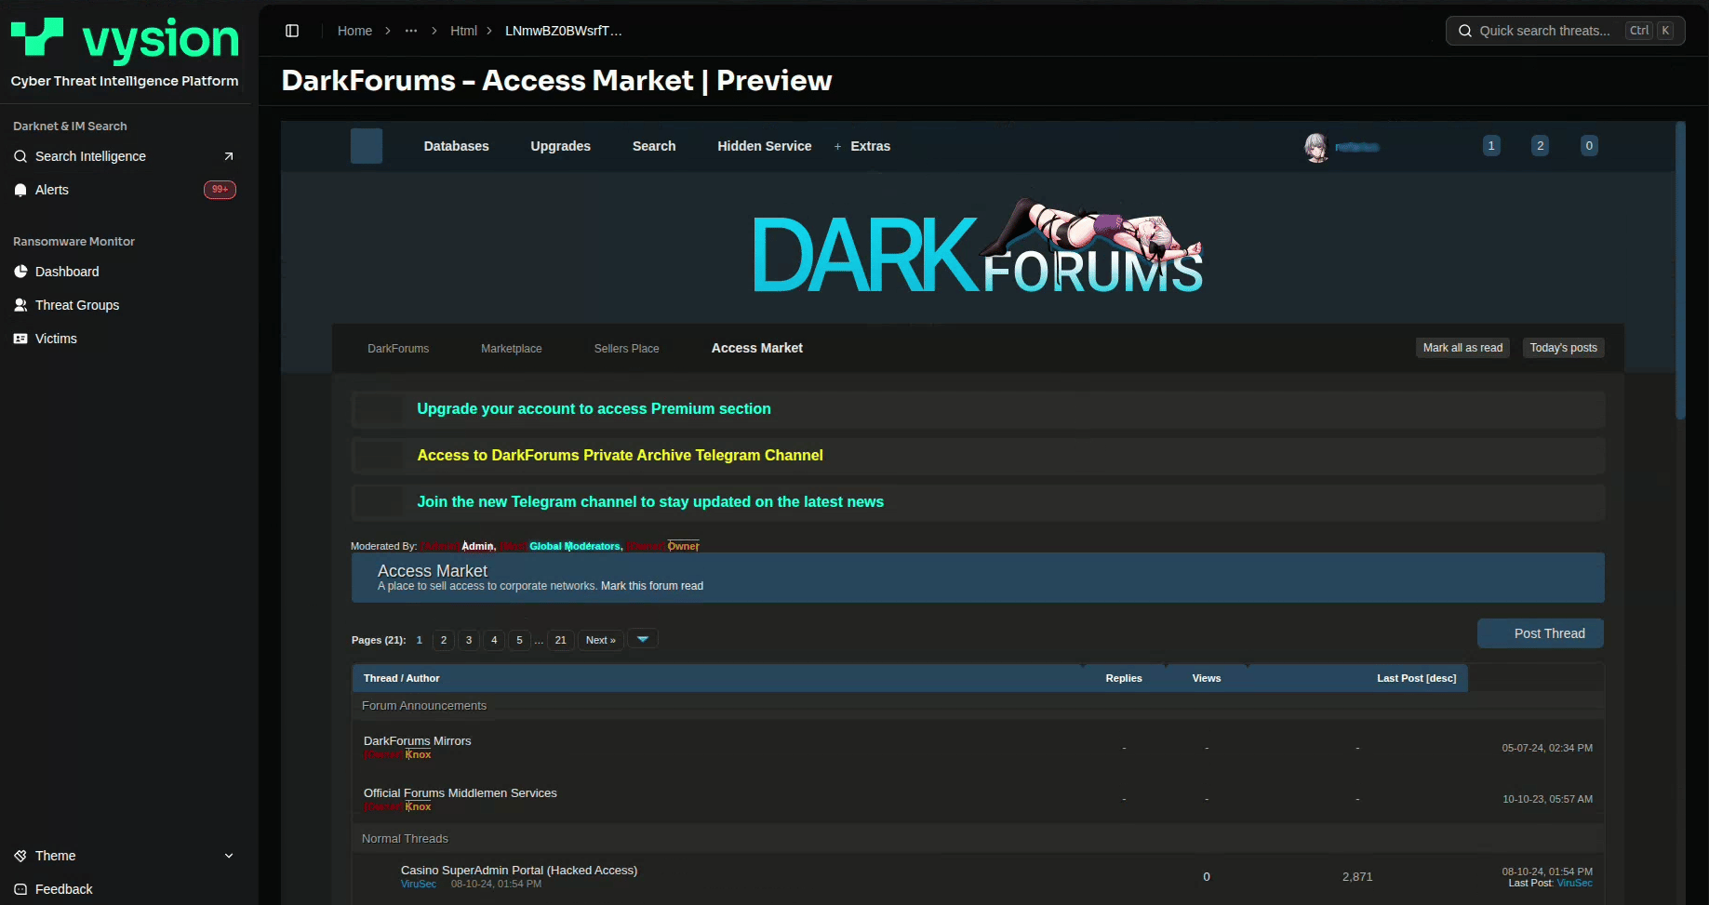
Task: Click the forum user avatar image
Action: (1315, 147)
